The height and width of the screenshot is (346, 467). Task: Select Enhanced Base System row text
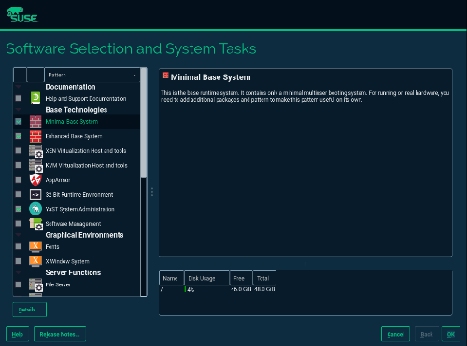pos(74,136)
